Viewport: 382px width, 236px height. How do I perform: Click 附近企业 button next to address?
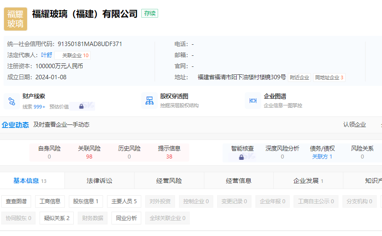point(299,77)
